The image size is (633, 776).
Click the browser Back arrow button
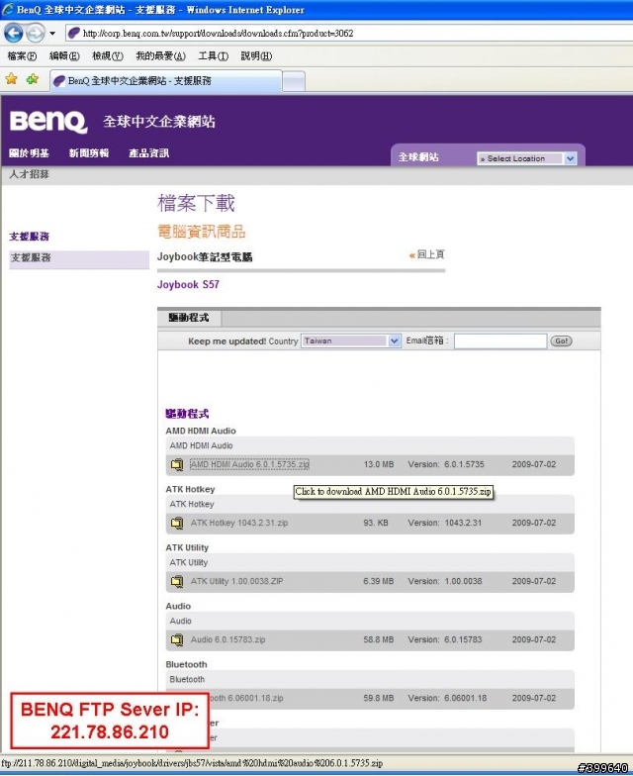14,34
